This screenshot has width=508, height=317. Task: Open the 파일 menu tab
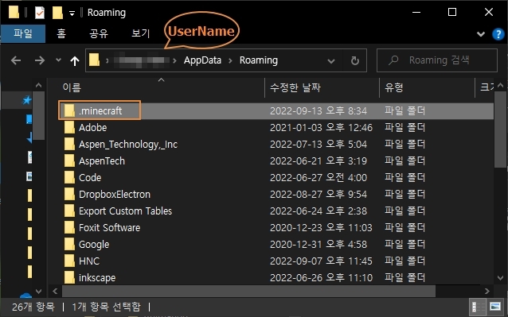coord(23,33)
